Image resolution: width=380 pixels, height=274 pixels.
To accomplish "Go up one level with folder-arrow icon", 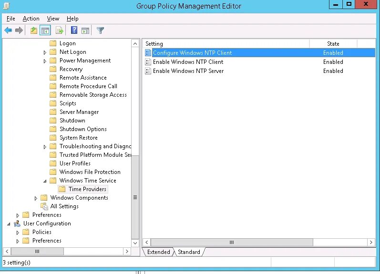I will coord(34,30).
